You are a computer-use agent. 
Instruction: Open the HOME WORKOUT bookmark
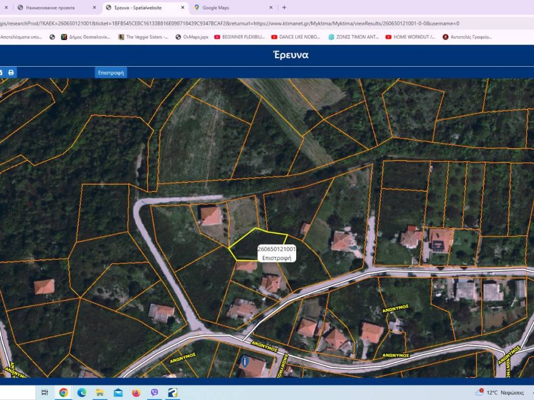point(410,37)
